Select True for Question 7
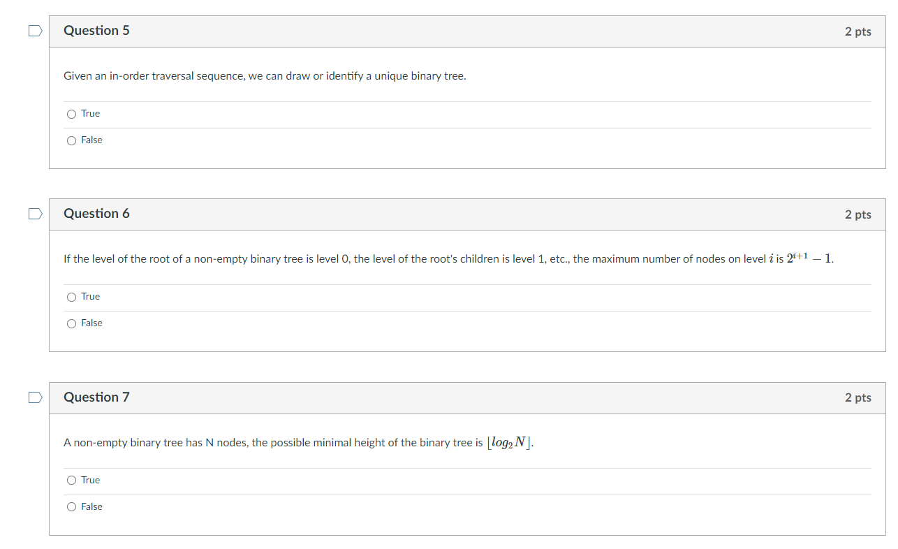Image resolution: width=898 pixels, height=549 pixels. point(71,480)
